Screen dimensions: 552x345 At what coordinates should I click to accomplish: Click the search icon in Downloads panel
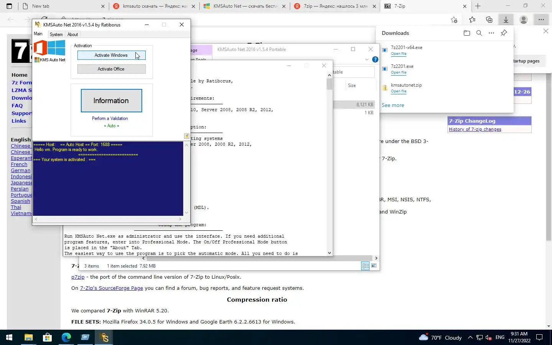click(479, 33)
